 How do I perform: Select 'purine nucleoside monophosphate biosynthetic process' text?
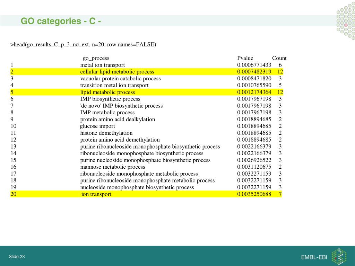point(145,160)
